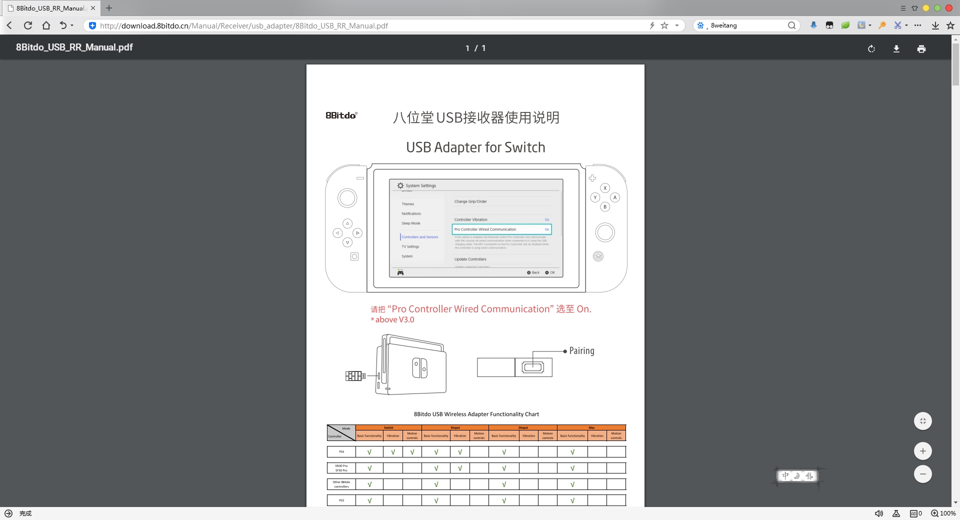This screenshot has height=520, width=960.
Task: Open the scissors extension dropdown
Action: 906,25
